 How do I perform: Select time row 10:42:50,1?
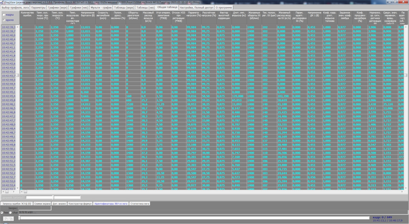9,149
